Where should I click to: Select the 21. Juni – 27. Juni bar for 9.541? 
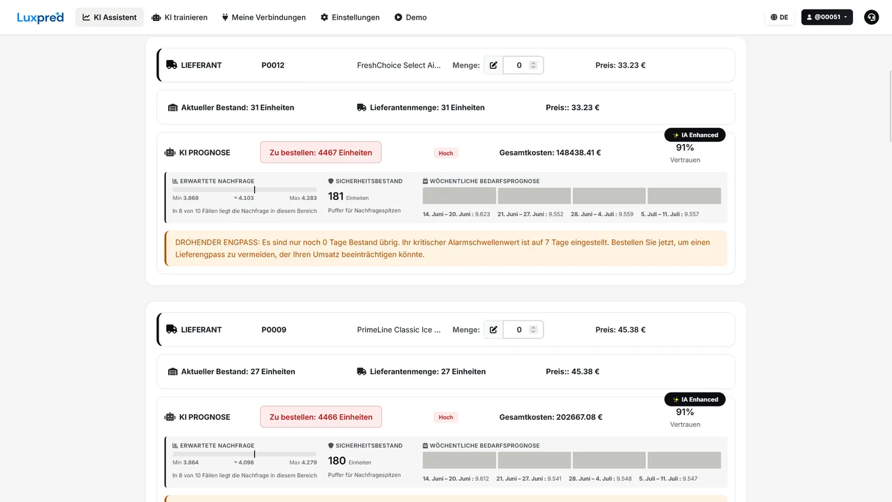534,460
